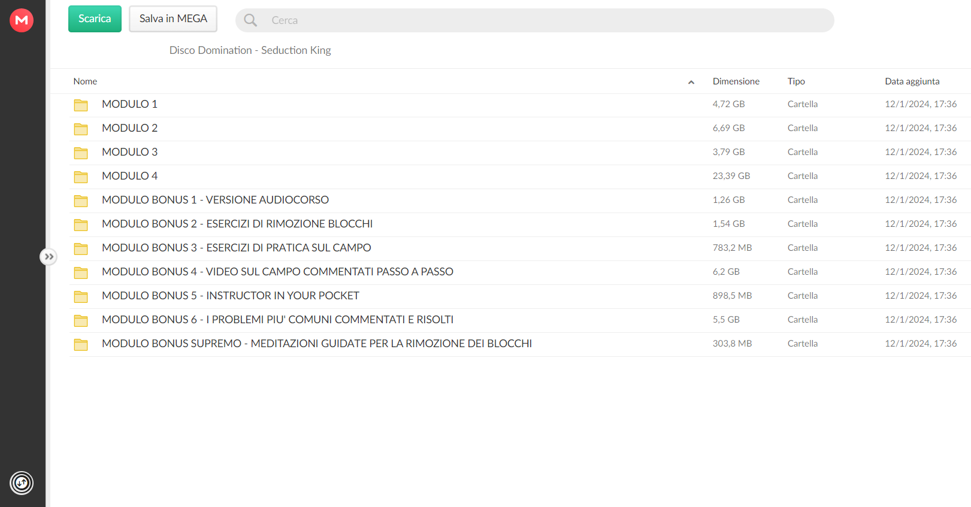This screenshot has height=507, width=971.
Task: Expand the sidebar with double-arrow icon
Action: coord(49,257)
